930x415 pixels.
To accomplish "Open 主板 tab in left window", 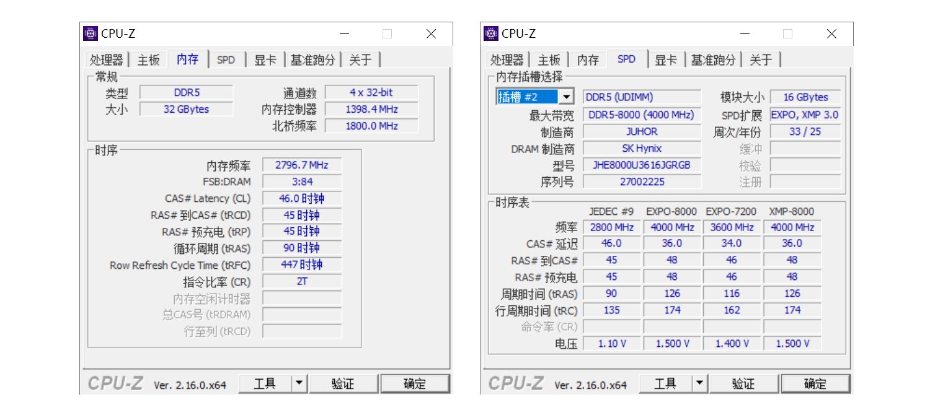I will tap(149, 59).
